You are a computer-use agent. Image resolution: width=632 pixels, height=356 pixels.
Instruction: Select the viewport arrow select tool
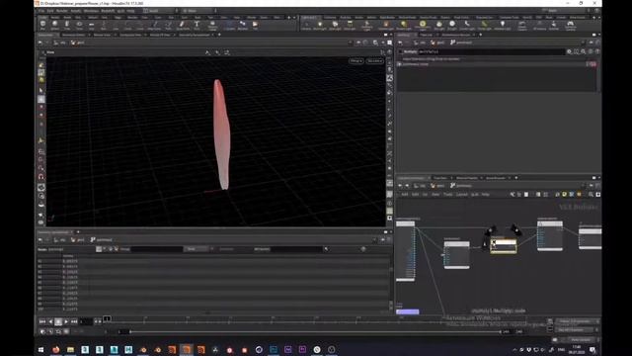(41, 90)
